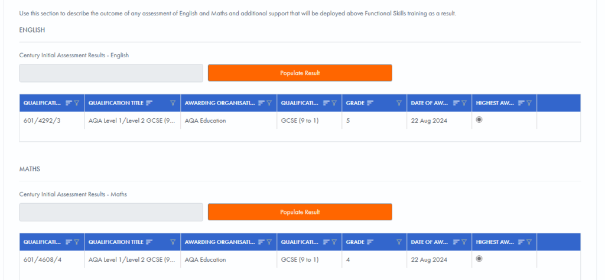Filter Maths table by Awarding Organisation

269,242
